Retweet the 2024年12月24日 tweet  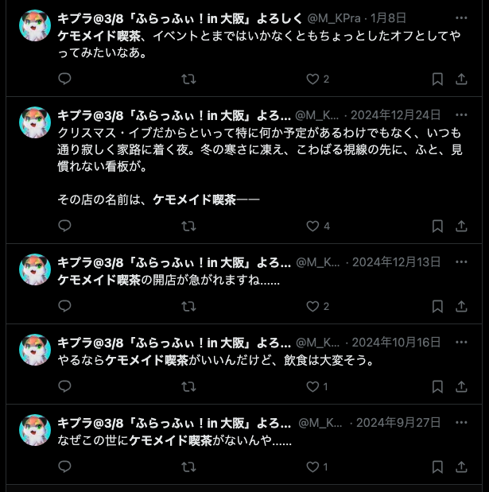[188, 226]
